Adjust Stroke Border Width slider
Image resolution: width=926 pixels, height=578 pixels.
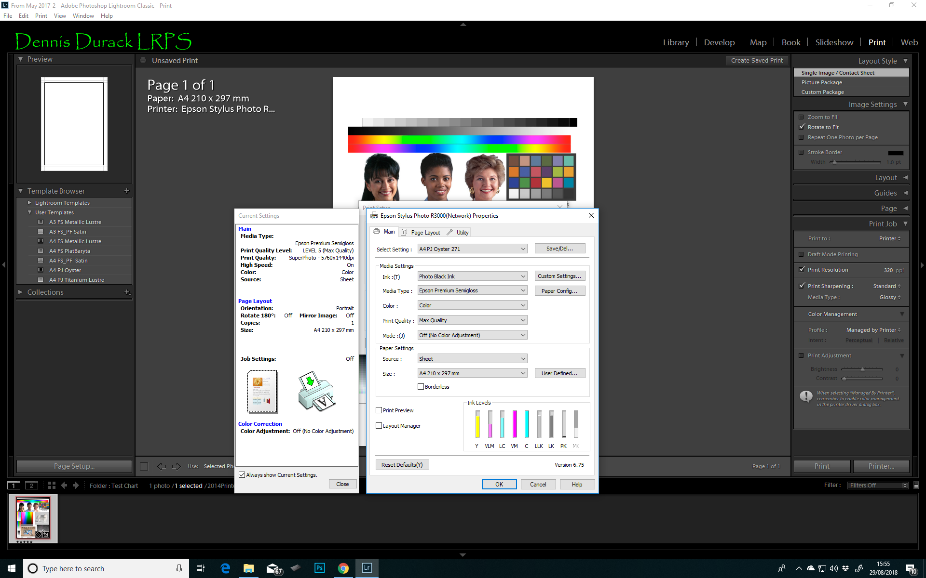click(834, 162)
